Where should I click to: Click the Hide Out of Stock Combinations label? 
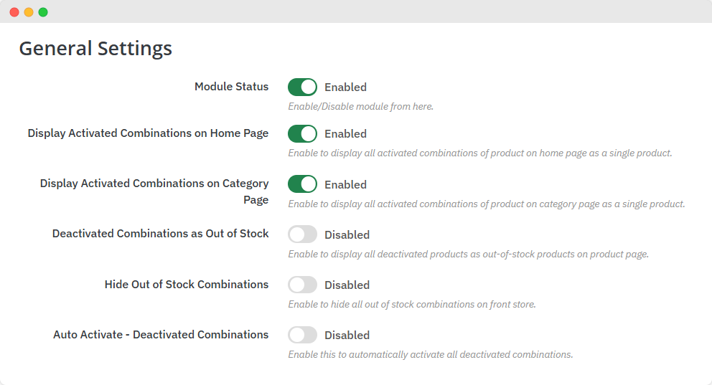tap(187, 285)
